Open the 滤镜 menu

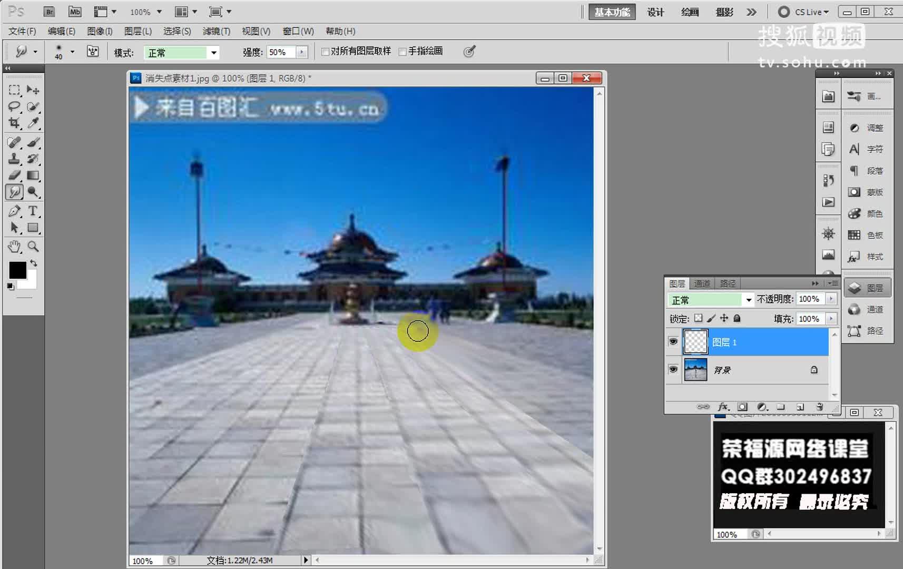pos(215,31)
